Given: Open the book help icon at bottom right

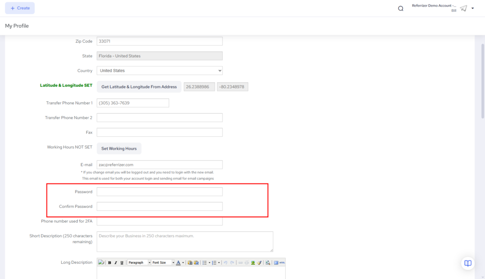Looking at the screenshot, I should (467, 263).
